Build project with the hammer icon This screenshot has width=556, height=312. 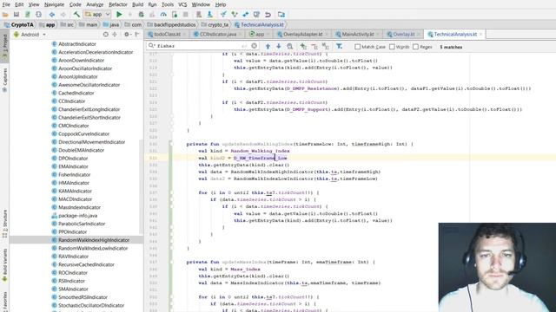[x=76, y=15]
